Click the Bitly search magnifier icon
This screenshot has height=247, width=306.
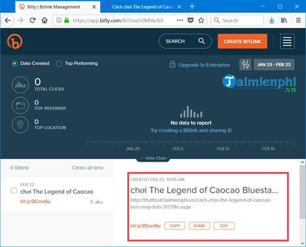click(201, 41)
